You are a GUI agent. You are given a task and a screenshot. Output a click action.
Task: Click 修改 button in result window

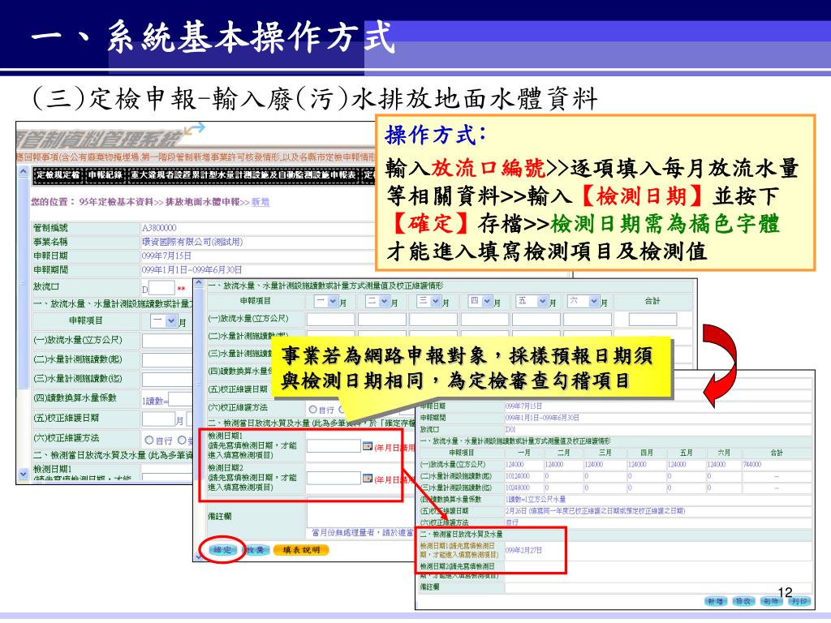tap(743, 601)
